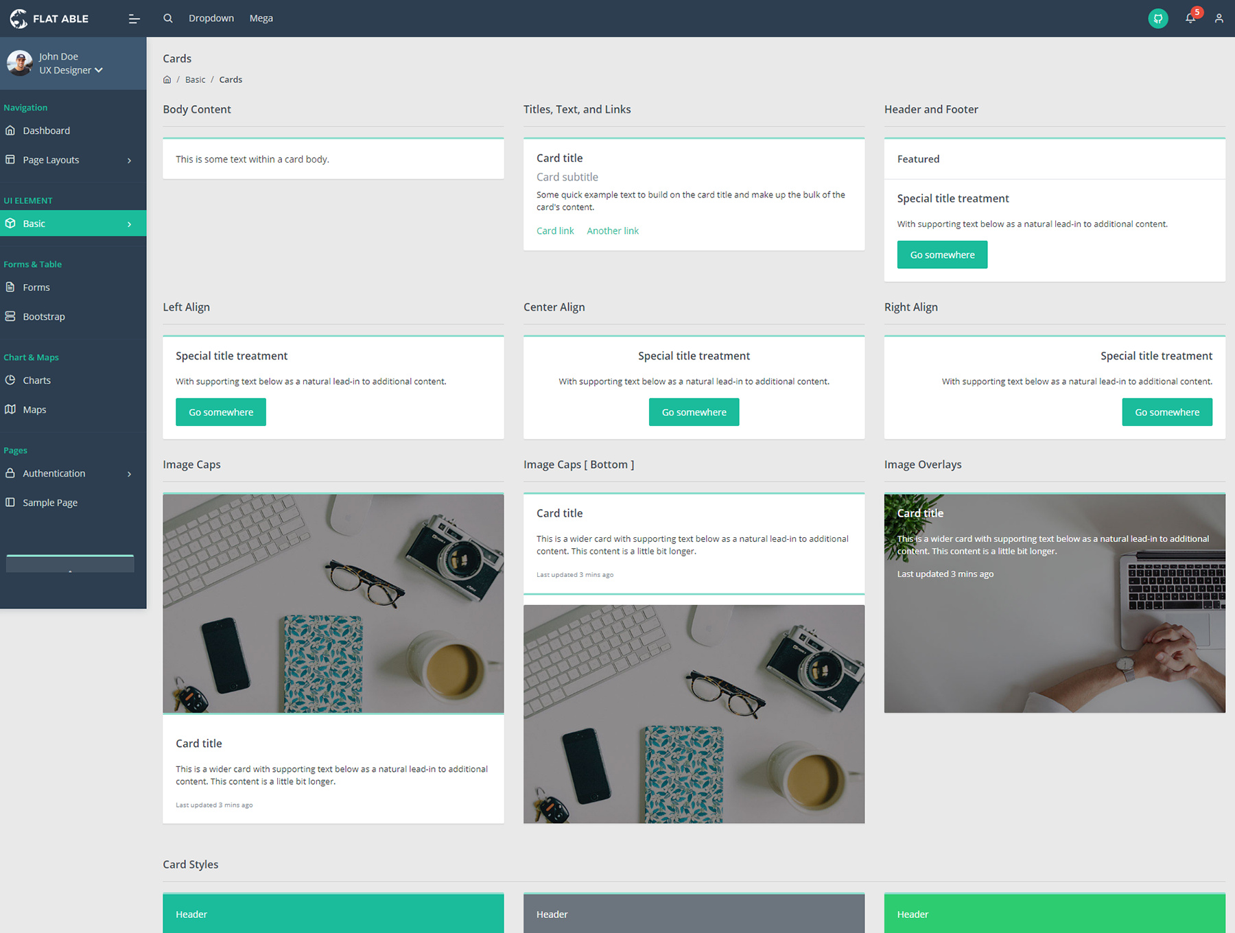Click the 'Card link' hyperlink
Screen dimensions: 1235x933
click(x=555, y=231)
